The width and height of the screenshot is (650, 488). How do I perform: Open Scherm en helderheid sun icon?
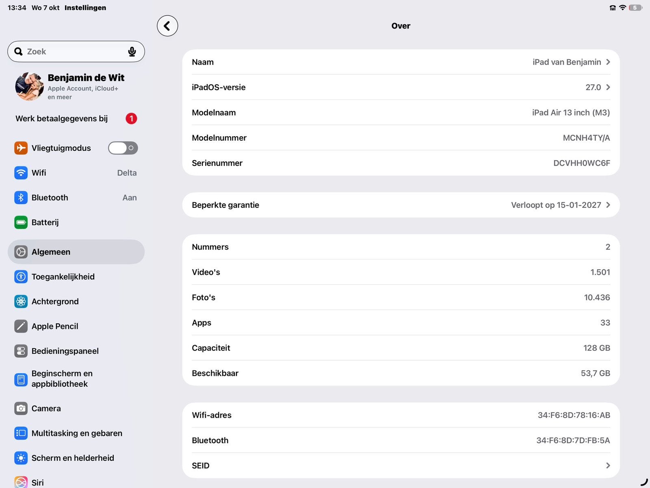click(21, 458)
